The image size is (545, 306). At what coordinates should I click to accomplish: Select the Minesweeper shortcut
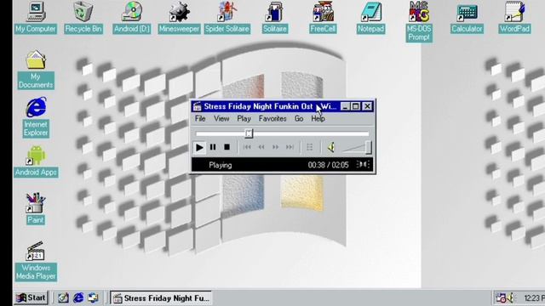point(180,17)
